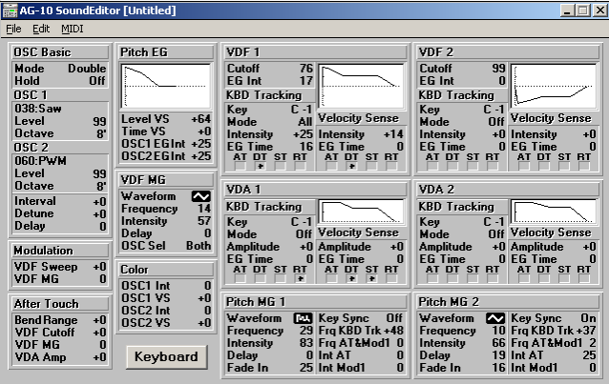
Task: Click the Pitch MG 2 waveform icon
Action: (495, 318)
